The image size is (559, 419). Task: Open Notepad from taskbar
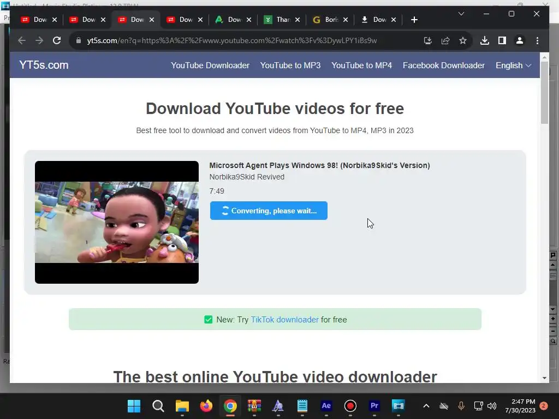click(302, 406)
